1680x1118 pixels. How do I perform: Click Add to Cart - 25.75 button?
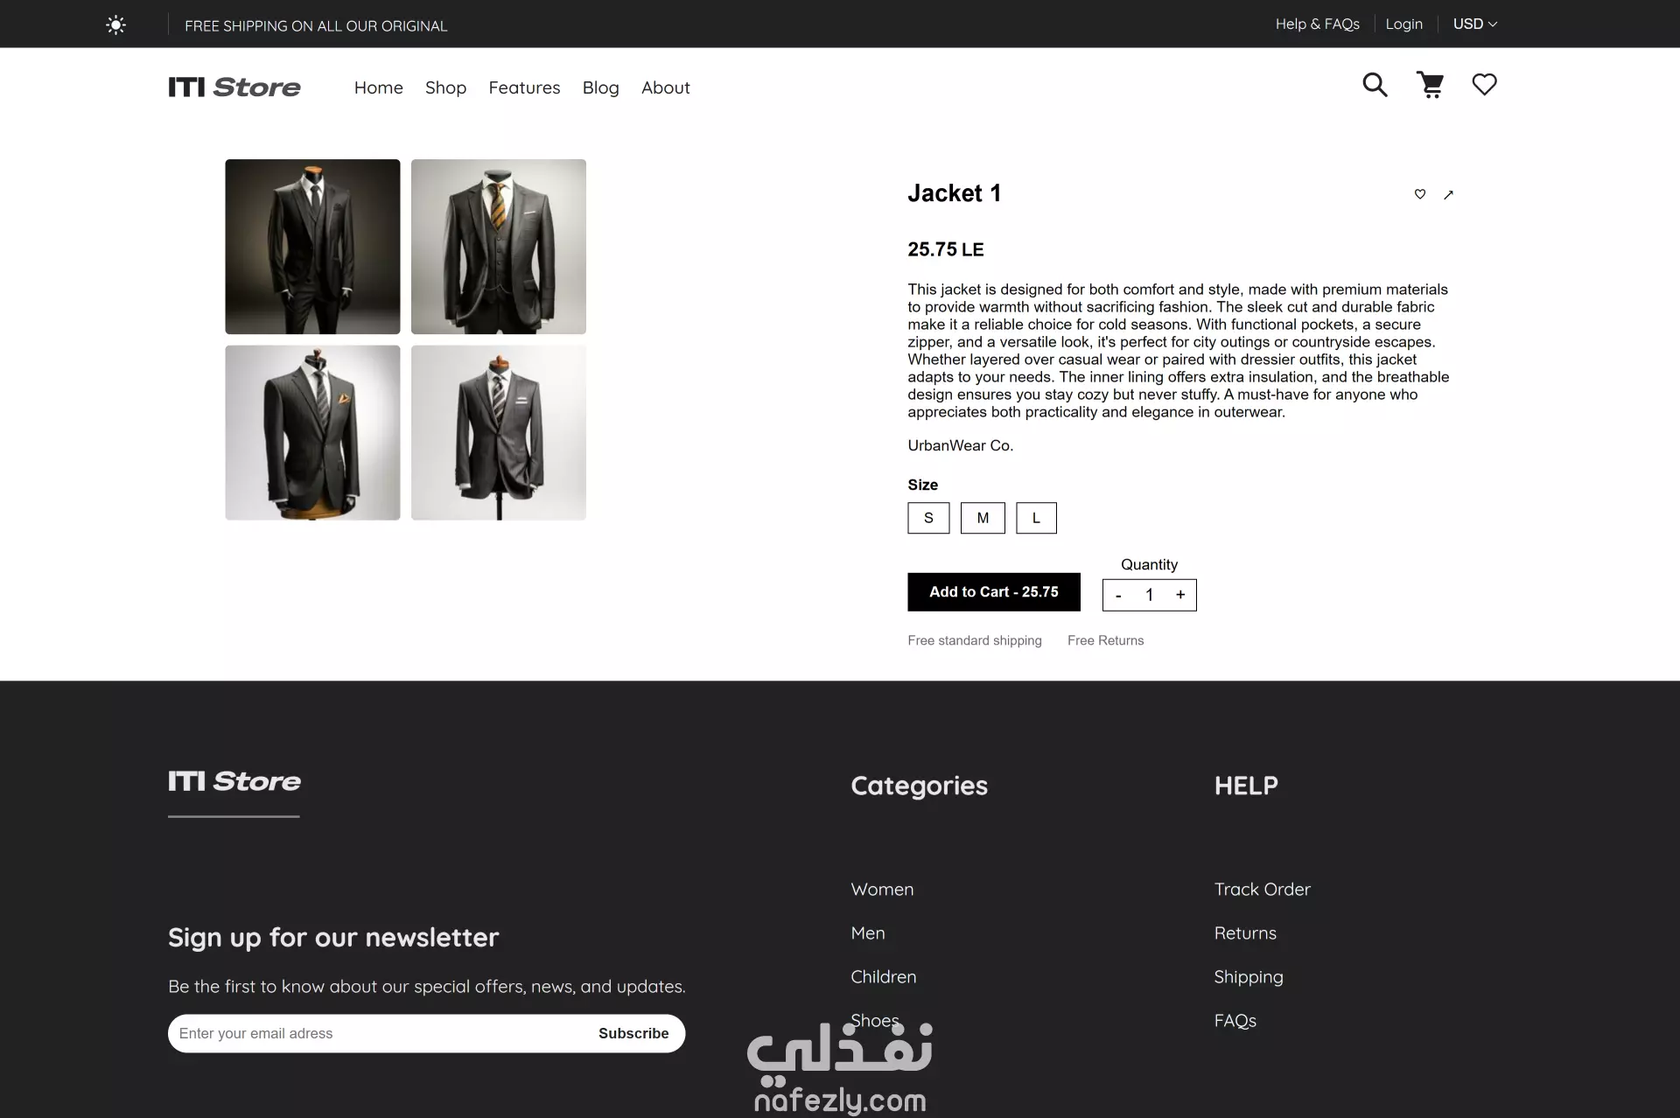click(994, 592)
